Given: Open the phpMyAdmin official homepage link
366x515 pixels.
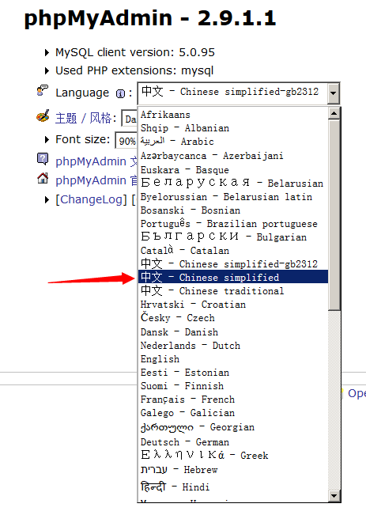Looking at the screenshot, I should click(x=96, y=180).
